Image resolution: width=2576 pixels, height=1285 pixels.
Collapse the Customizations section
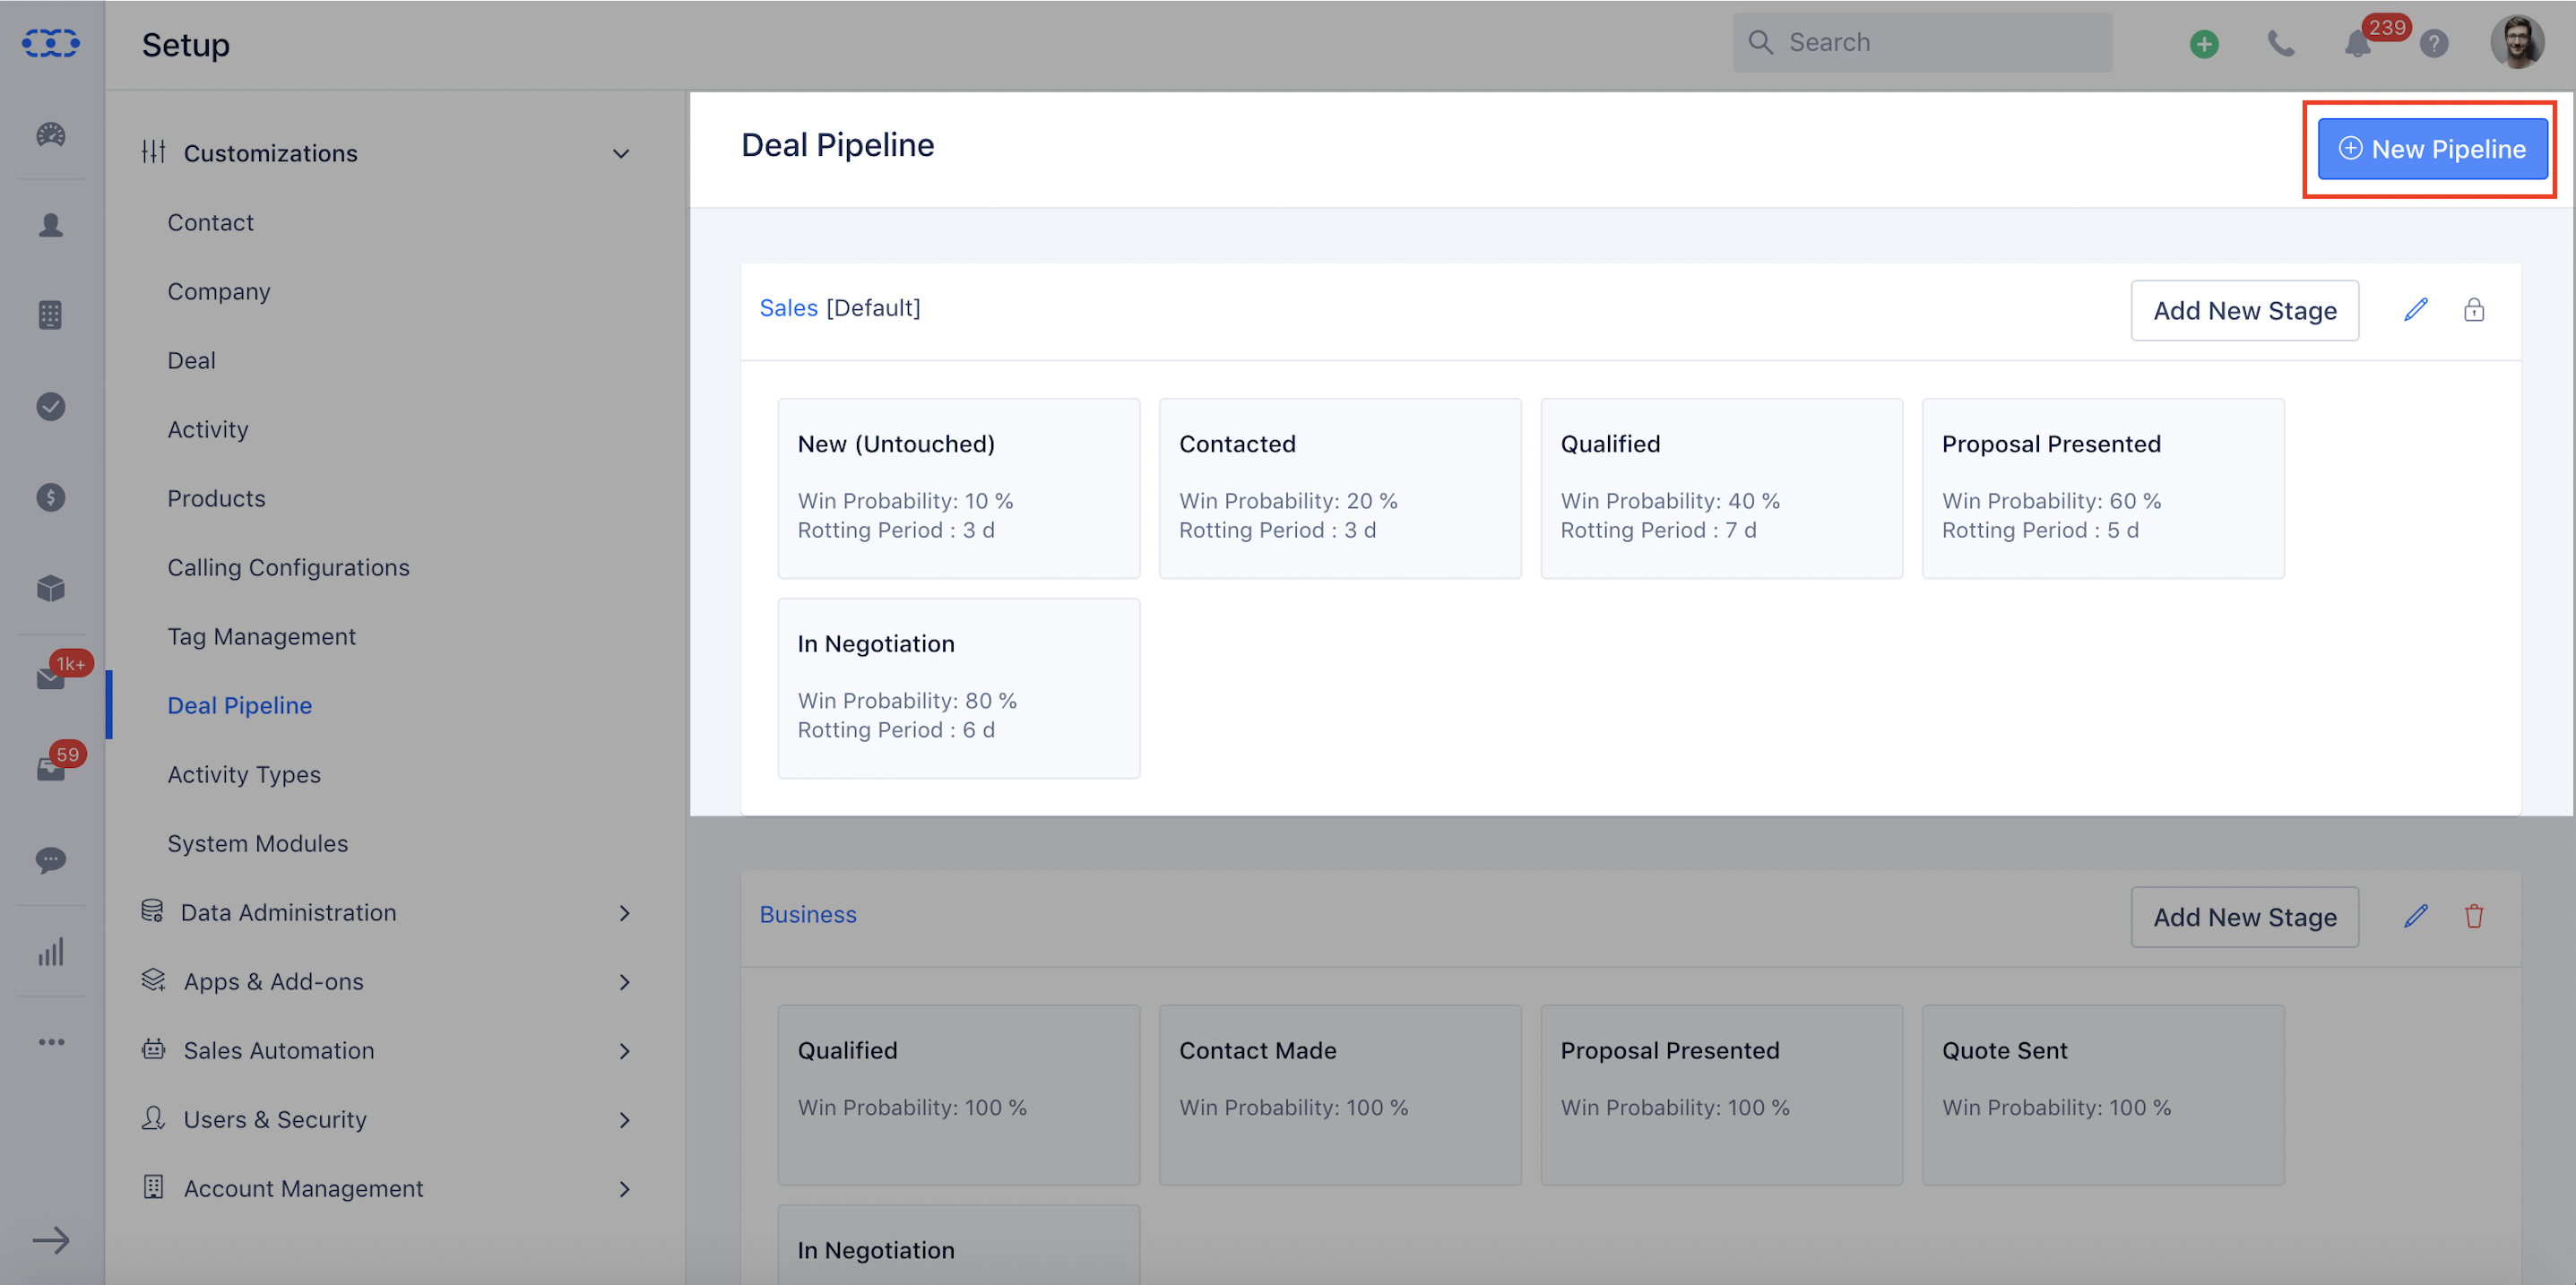pos(621,153)
